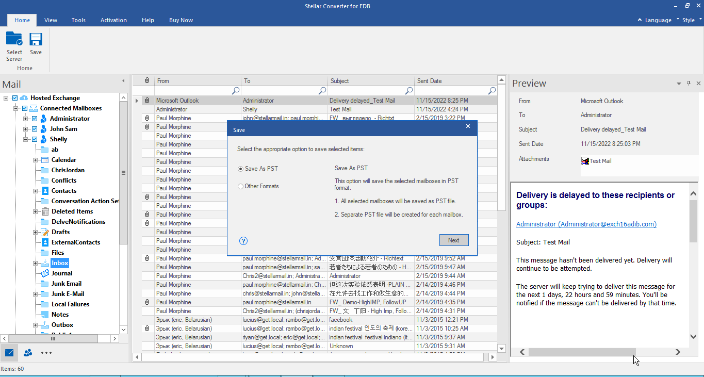The image size is (704, 377).
Task: Open the Buy Now tab
Action: point(181,20)
